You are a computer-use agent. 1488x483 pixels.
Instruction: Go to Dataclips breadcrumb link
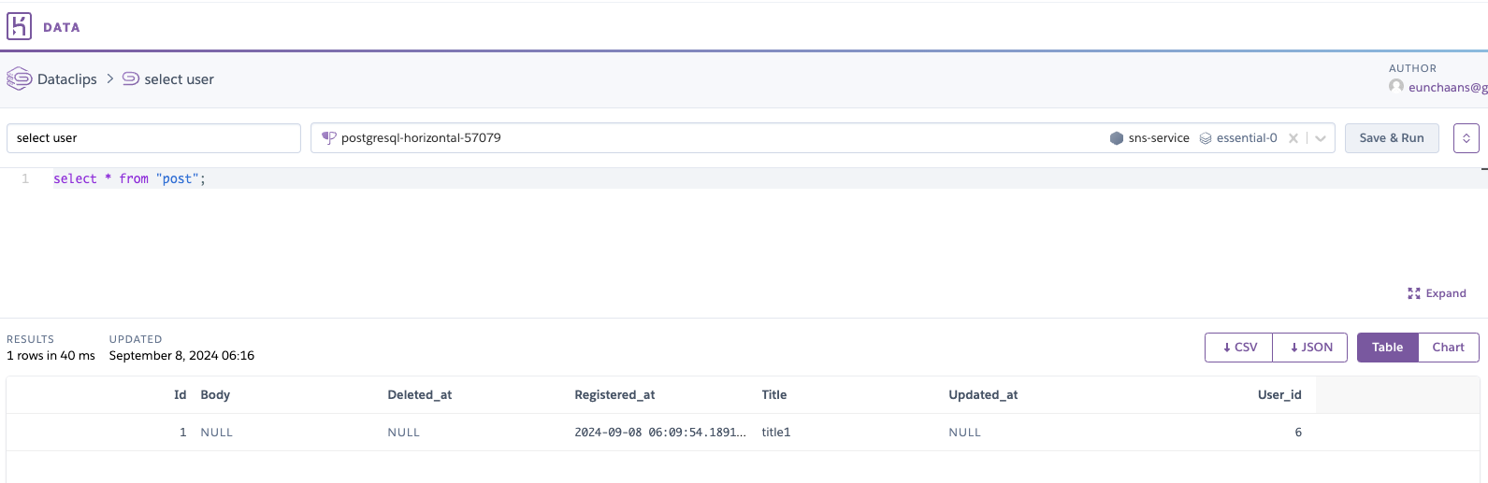[67, 79]
